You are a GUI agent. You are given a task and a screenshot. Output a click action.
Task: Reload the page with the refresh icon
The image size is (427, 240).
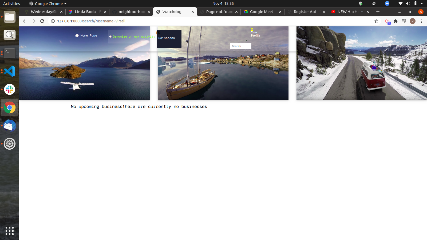tap(42, 21)
